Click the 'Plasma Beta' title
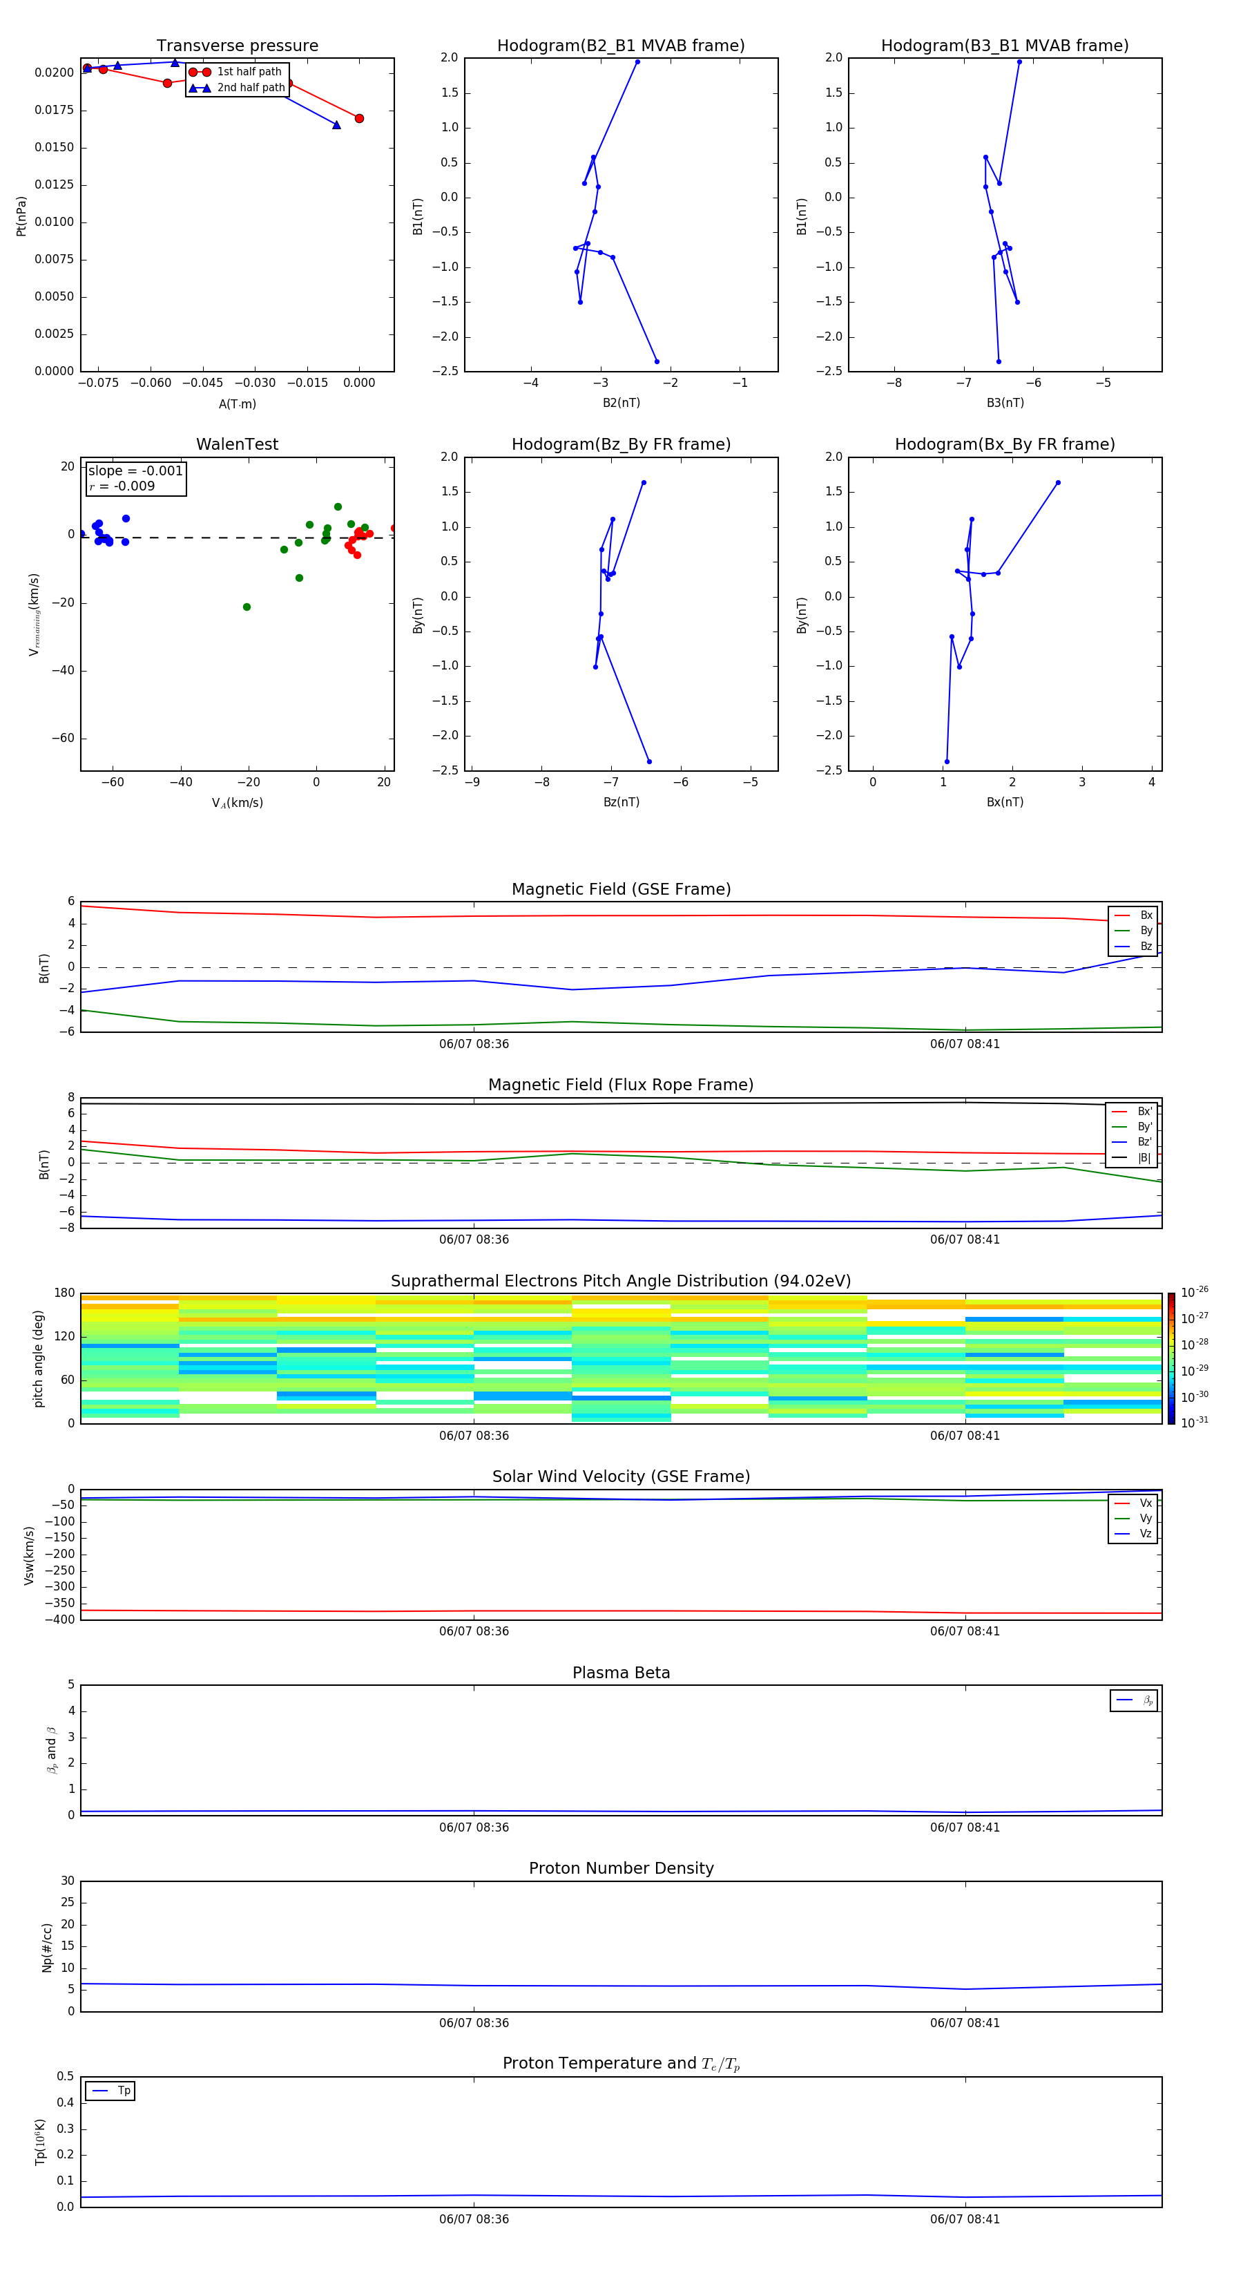Screen dimensions: 1243x2280 621,1673
